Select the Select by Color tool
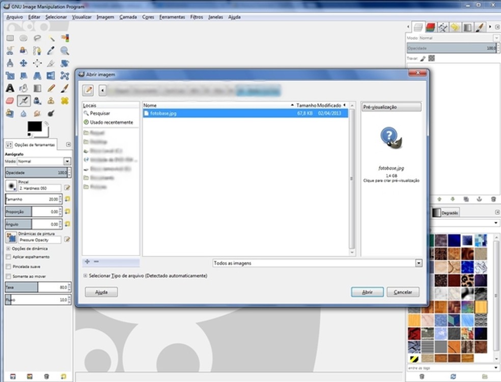501x382 pixels. [x=65, y=38]
